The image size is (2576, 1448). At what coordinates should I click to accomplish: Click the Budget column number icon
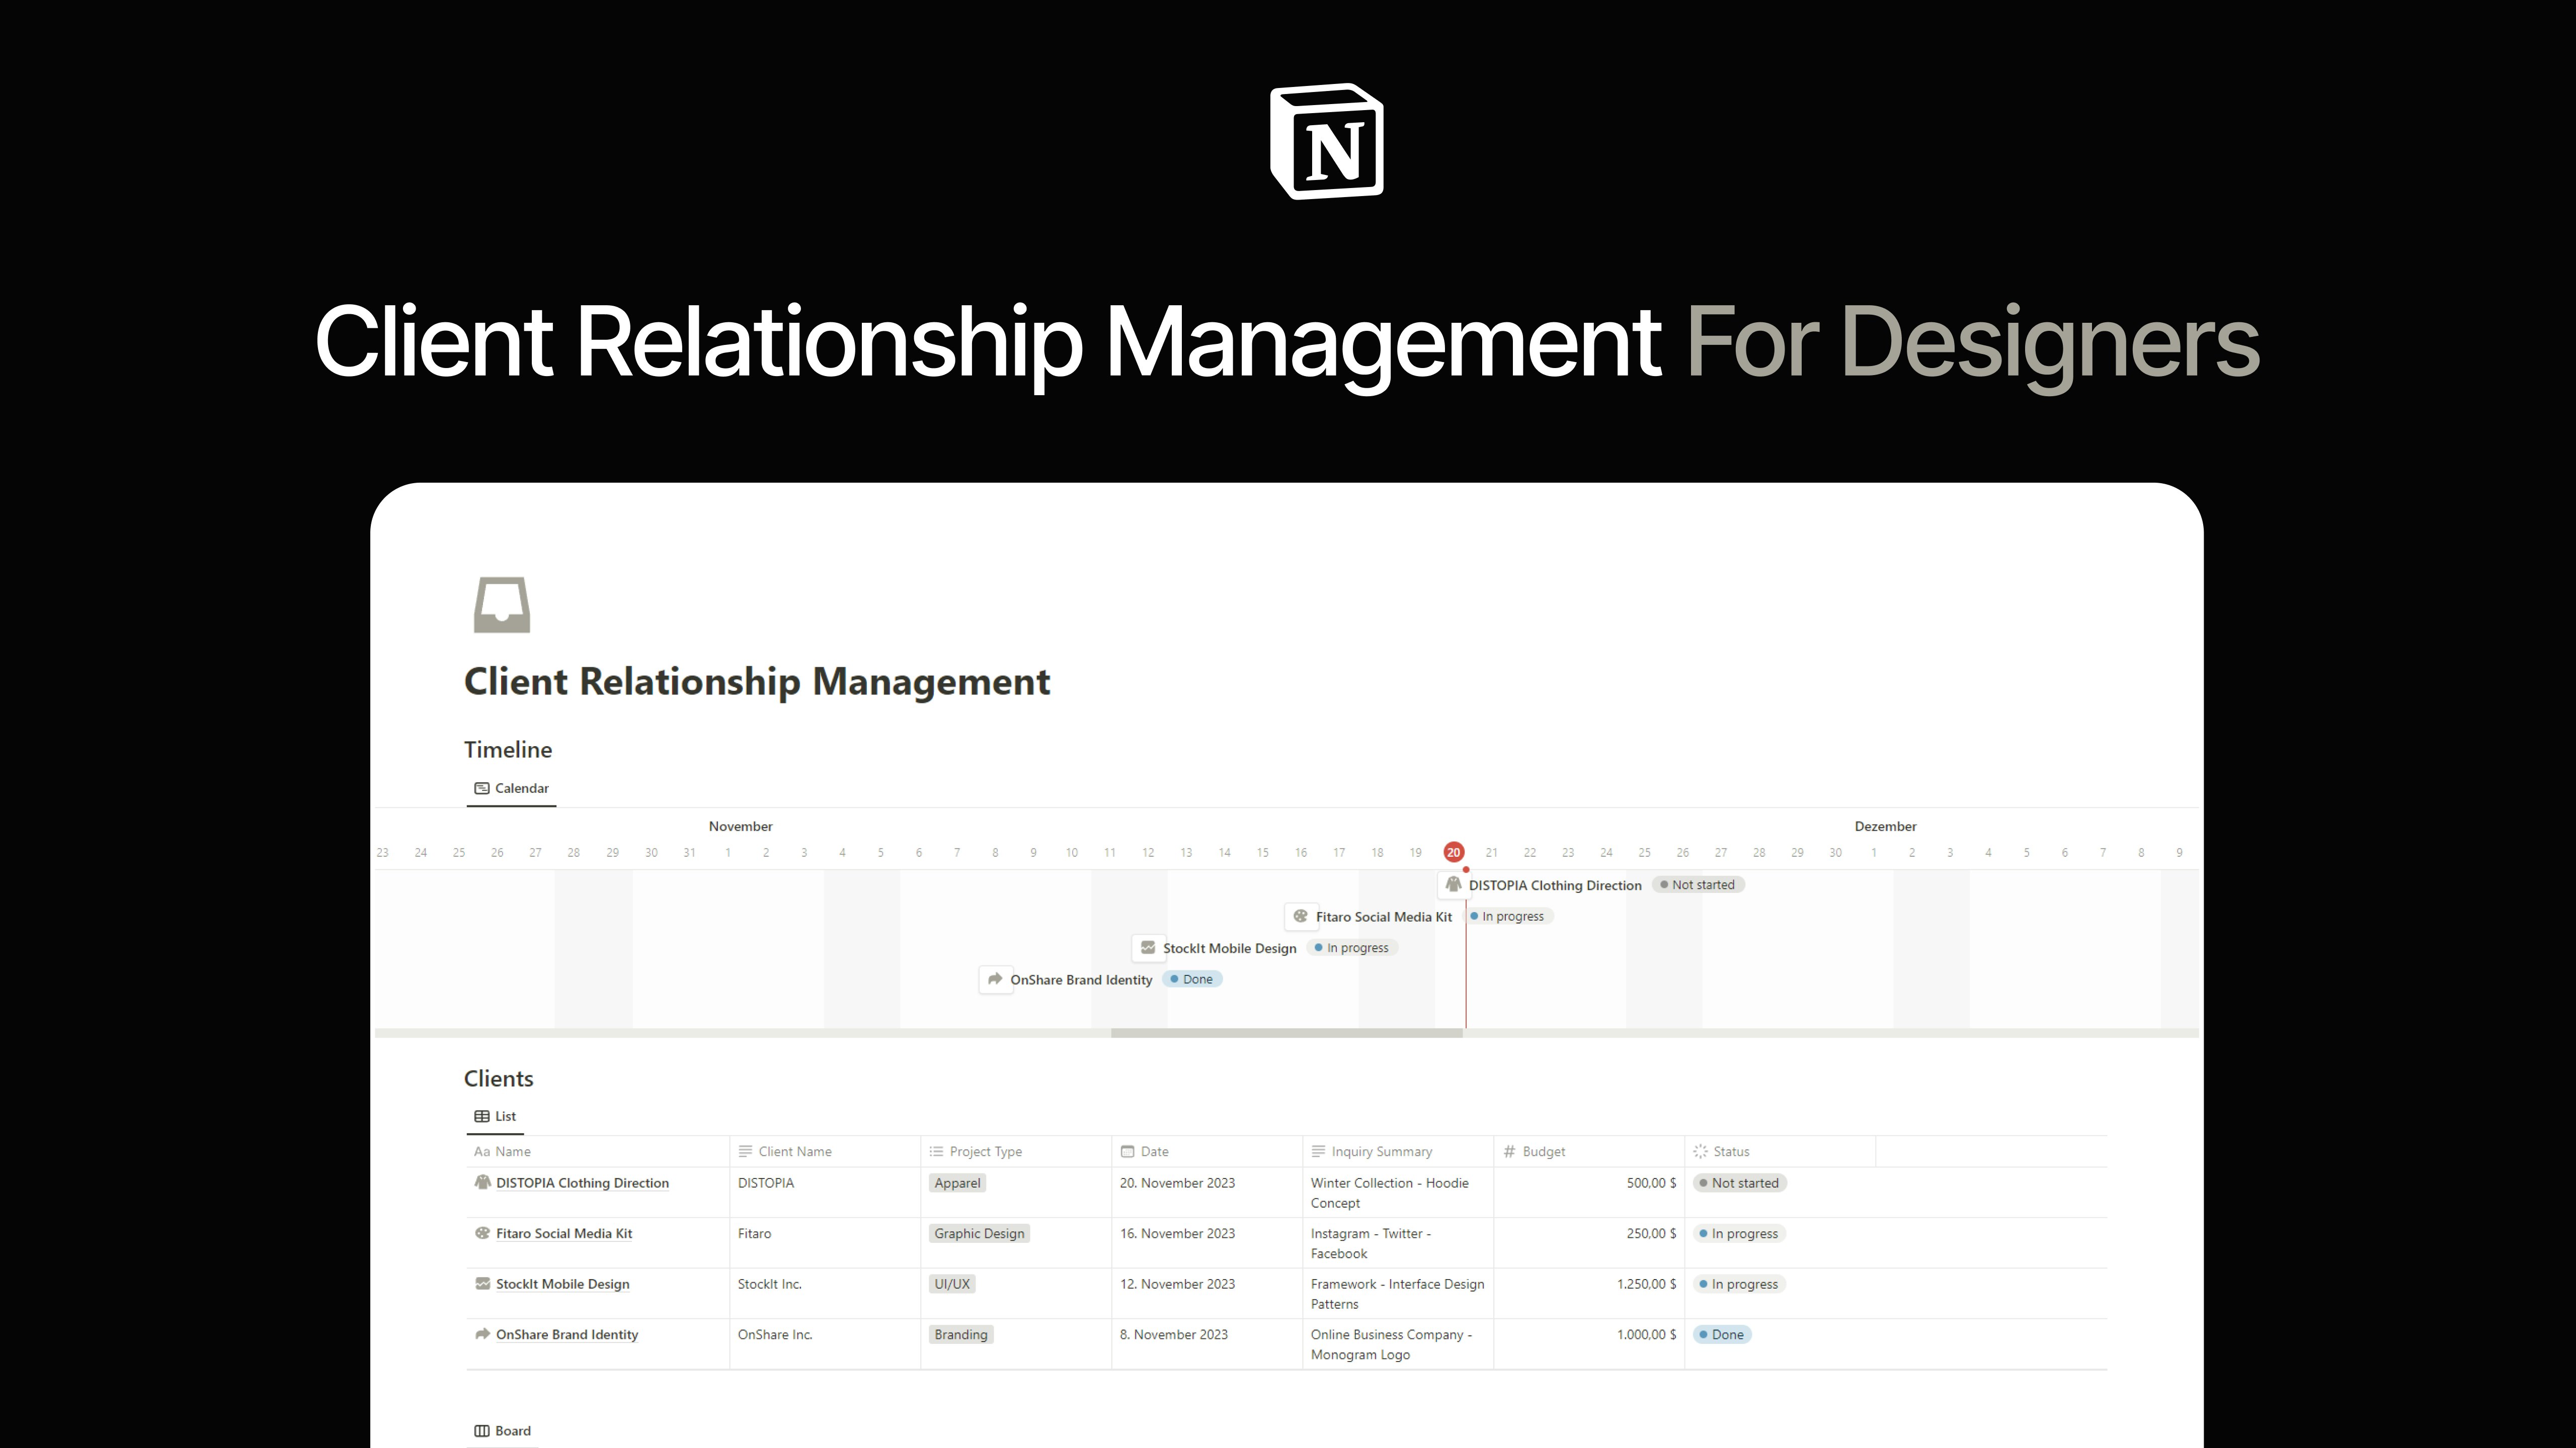point(1510,1151)
